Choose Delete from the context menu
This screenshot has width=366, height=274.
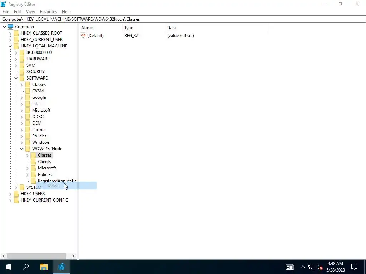66,186
